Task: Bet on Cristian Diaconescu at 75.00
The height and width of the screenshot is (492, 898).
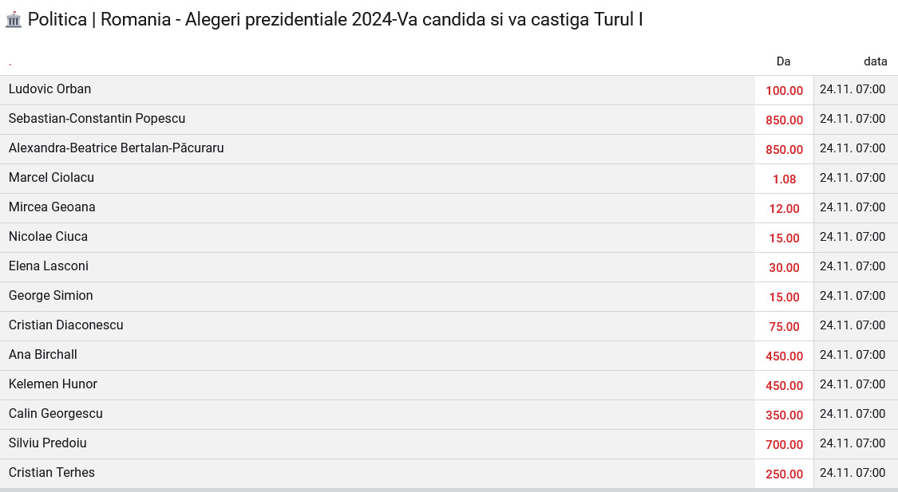Action: 784,327
